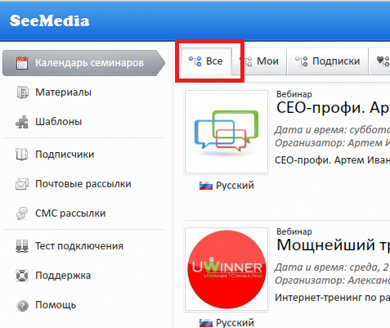
Task: Click Организатор: Александ line
Action: [332, 280]
